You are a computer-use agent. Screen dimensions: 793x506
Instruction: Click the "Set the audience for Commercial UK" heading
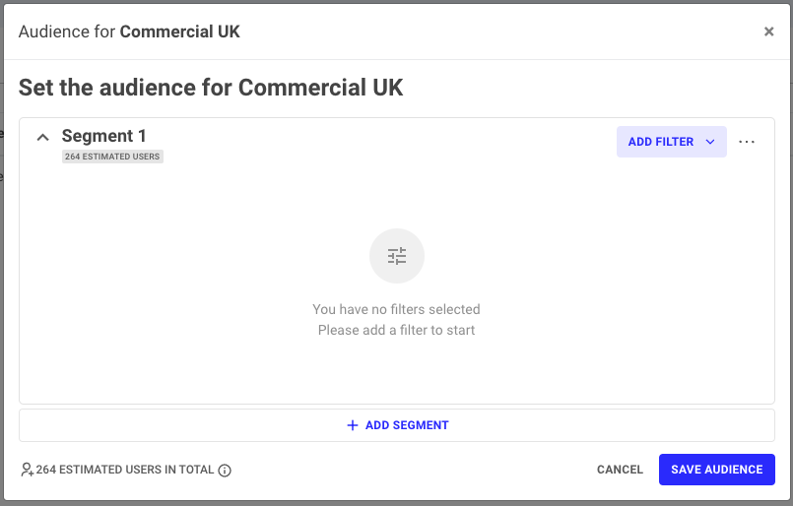[211, 87]
